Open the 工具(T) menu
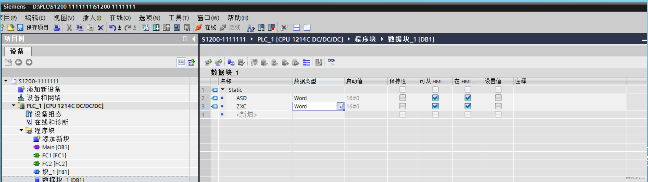Image resolution: width=648 pixels, height=182 pixels. (x=179, y=18)
